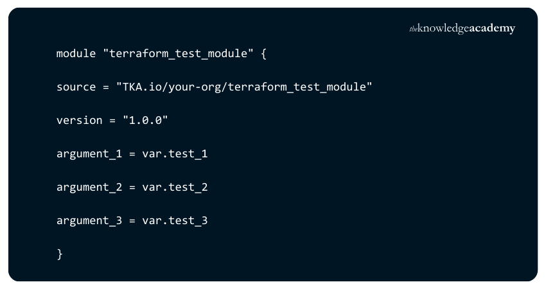Select the "terraform_test_module" module name string
546x289 pixels.
[x=179, y=53]
